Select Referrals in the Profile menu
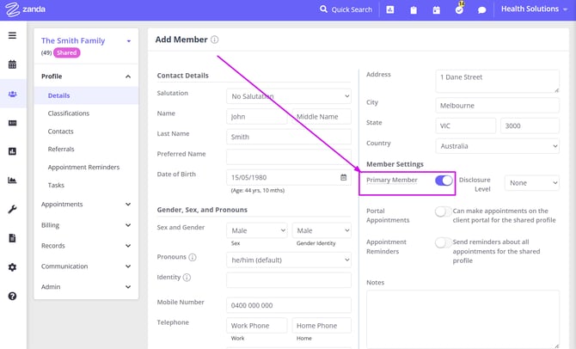 point(62,149)
